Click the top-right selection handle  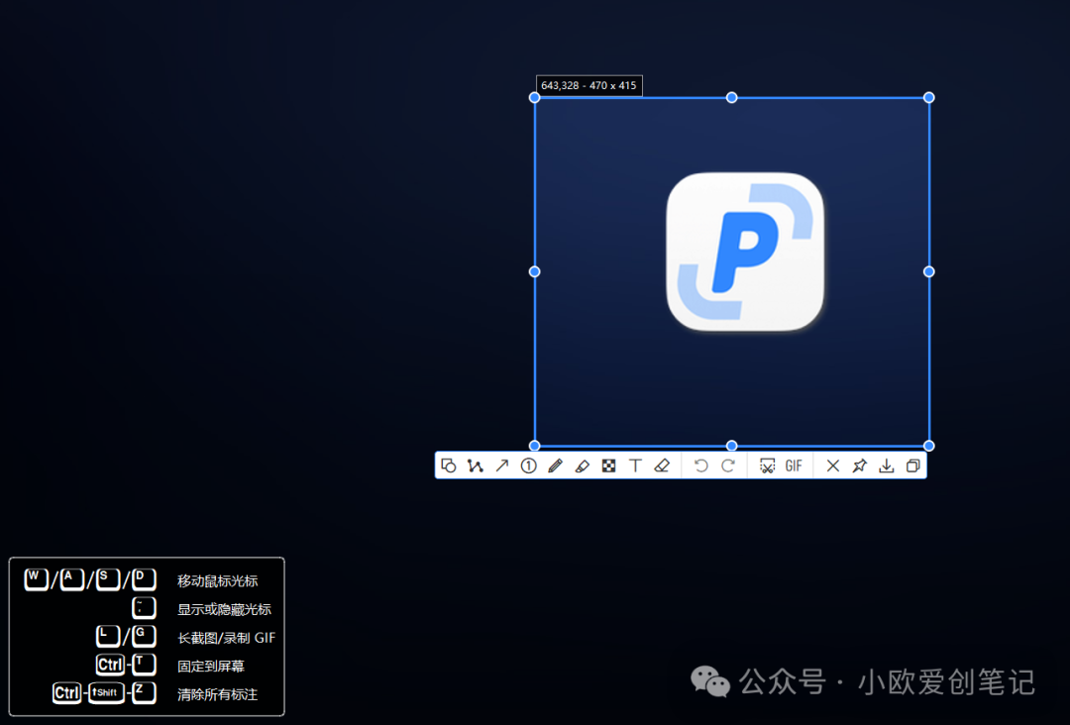click(x=928, y=97)
